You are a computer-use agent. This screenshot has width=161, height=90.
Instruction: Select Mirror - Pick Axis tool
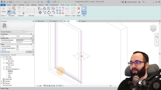49,8
